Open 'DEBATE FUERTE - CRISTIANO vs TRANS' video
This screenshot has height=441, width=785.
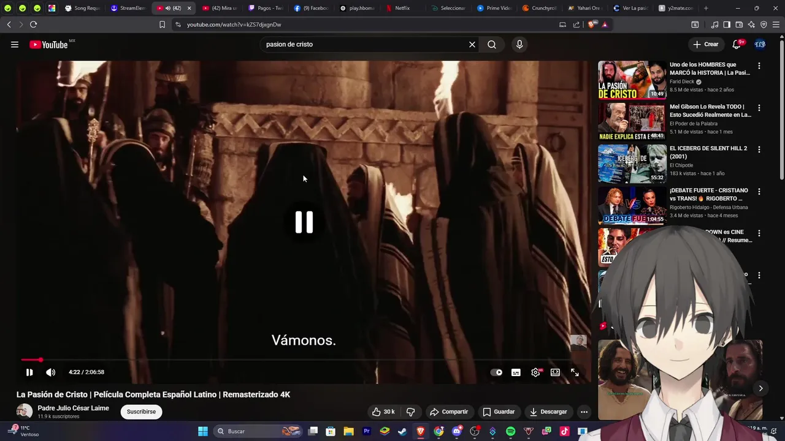pos(708,194)
